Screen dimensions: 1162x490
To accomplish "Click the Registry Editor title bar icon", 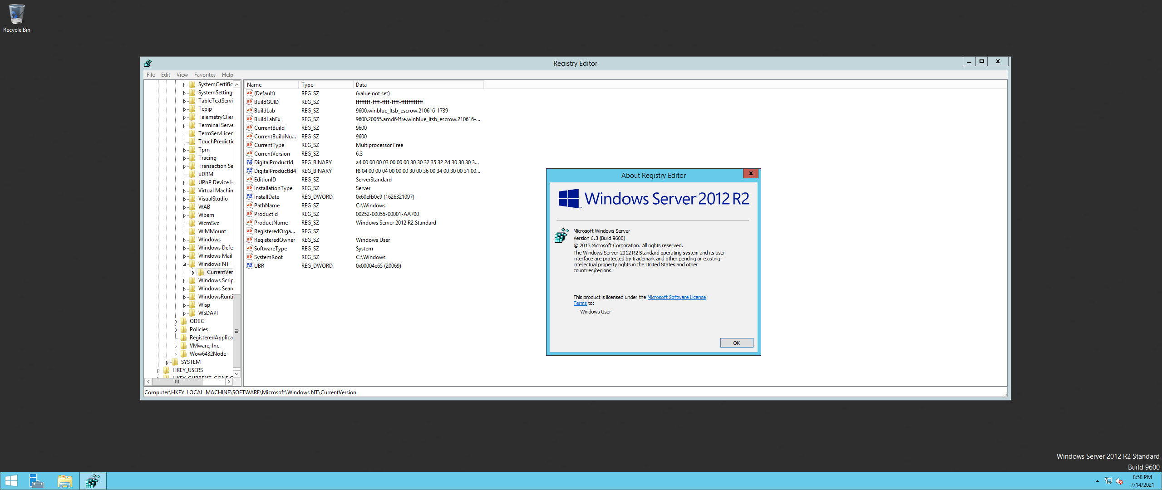I will click(148, 64).
